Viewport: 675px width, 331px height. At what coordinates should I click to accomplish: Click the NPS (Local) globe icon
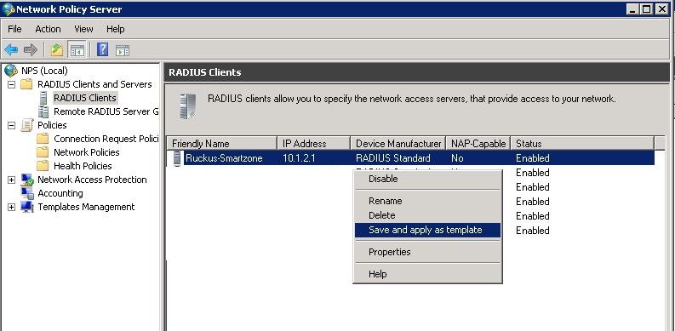11,70
